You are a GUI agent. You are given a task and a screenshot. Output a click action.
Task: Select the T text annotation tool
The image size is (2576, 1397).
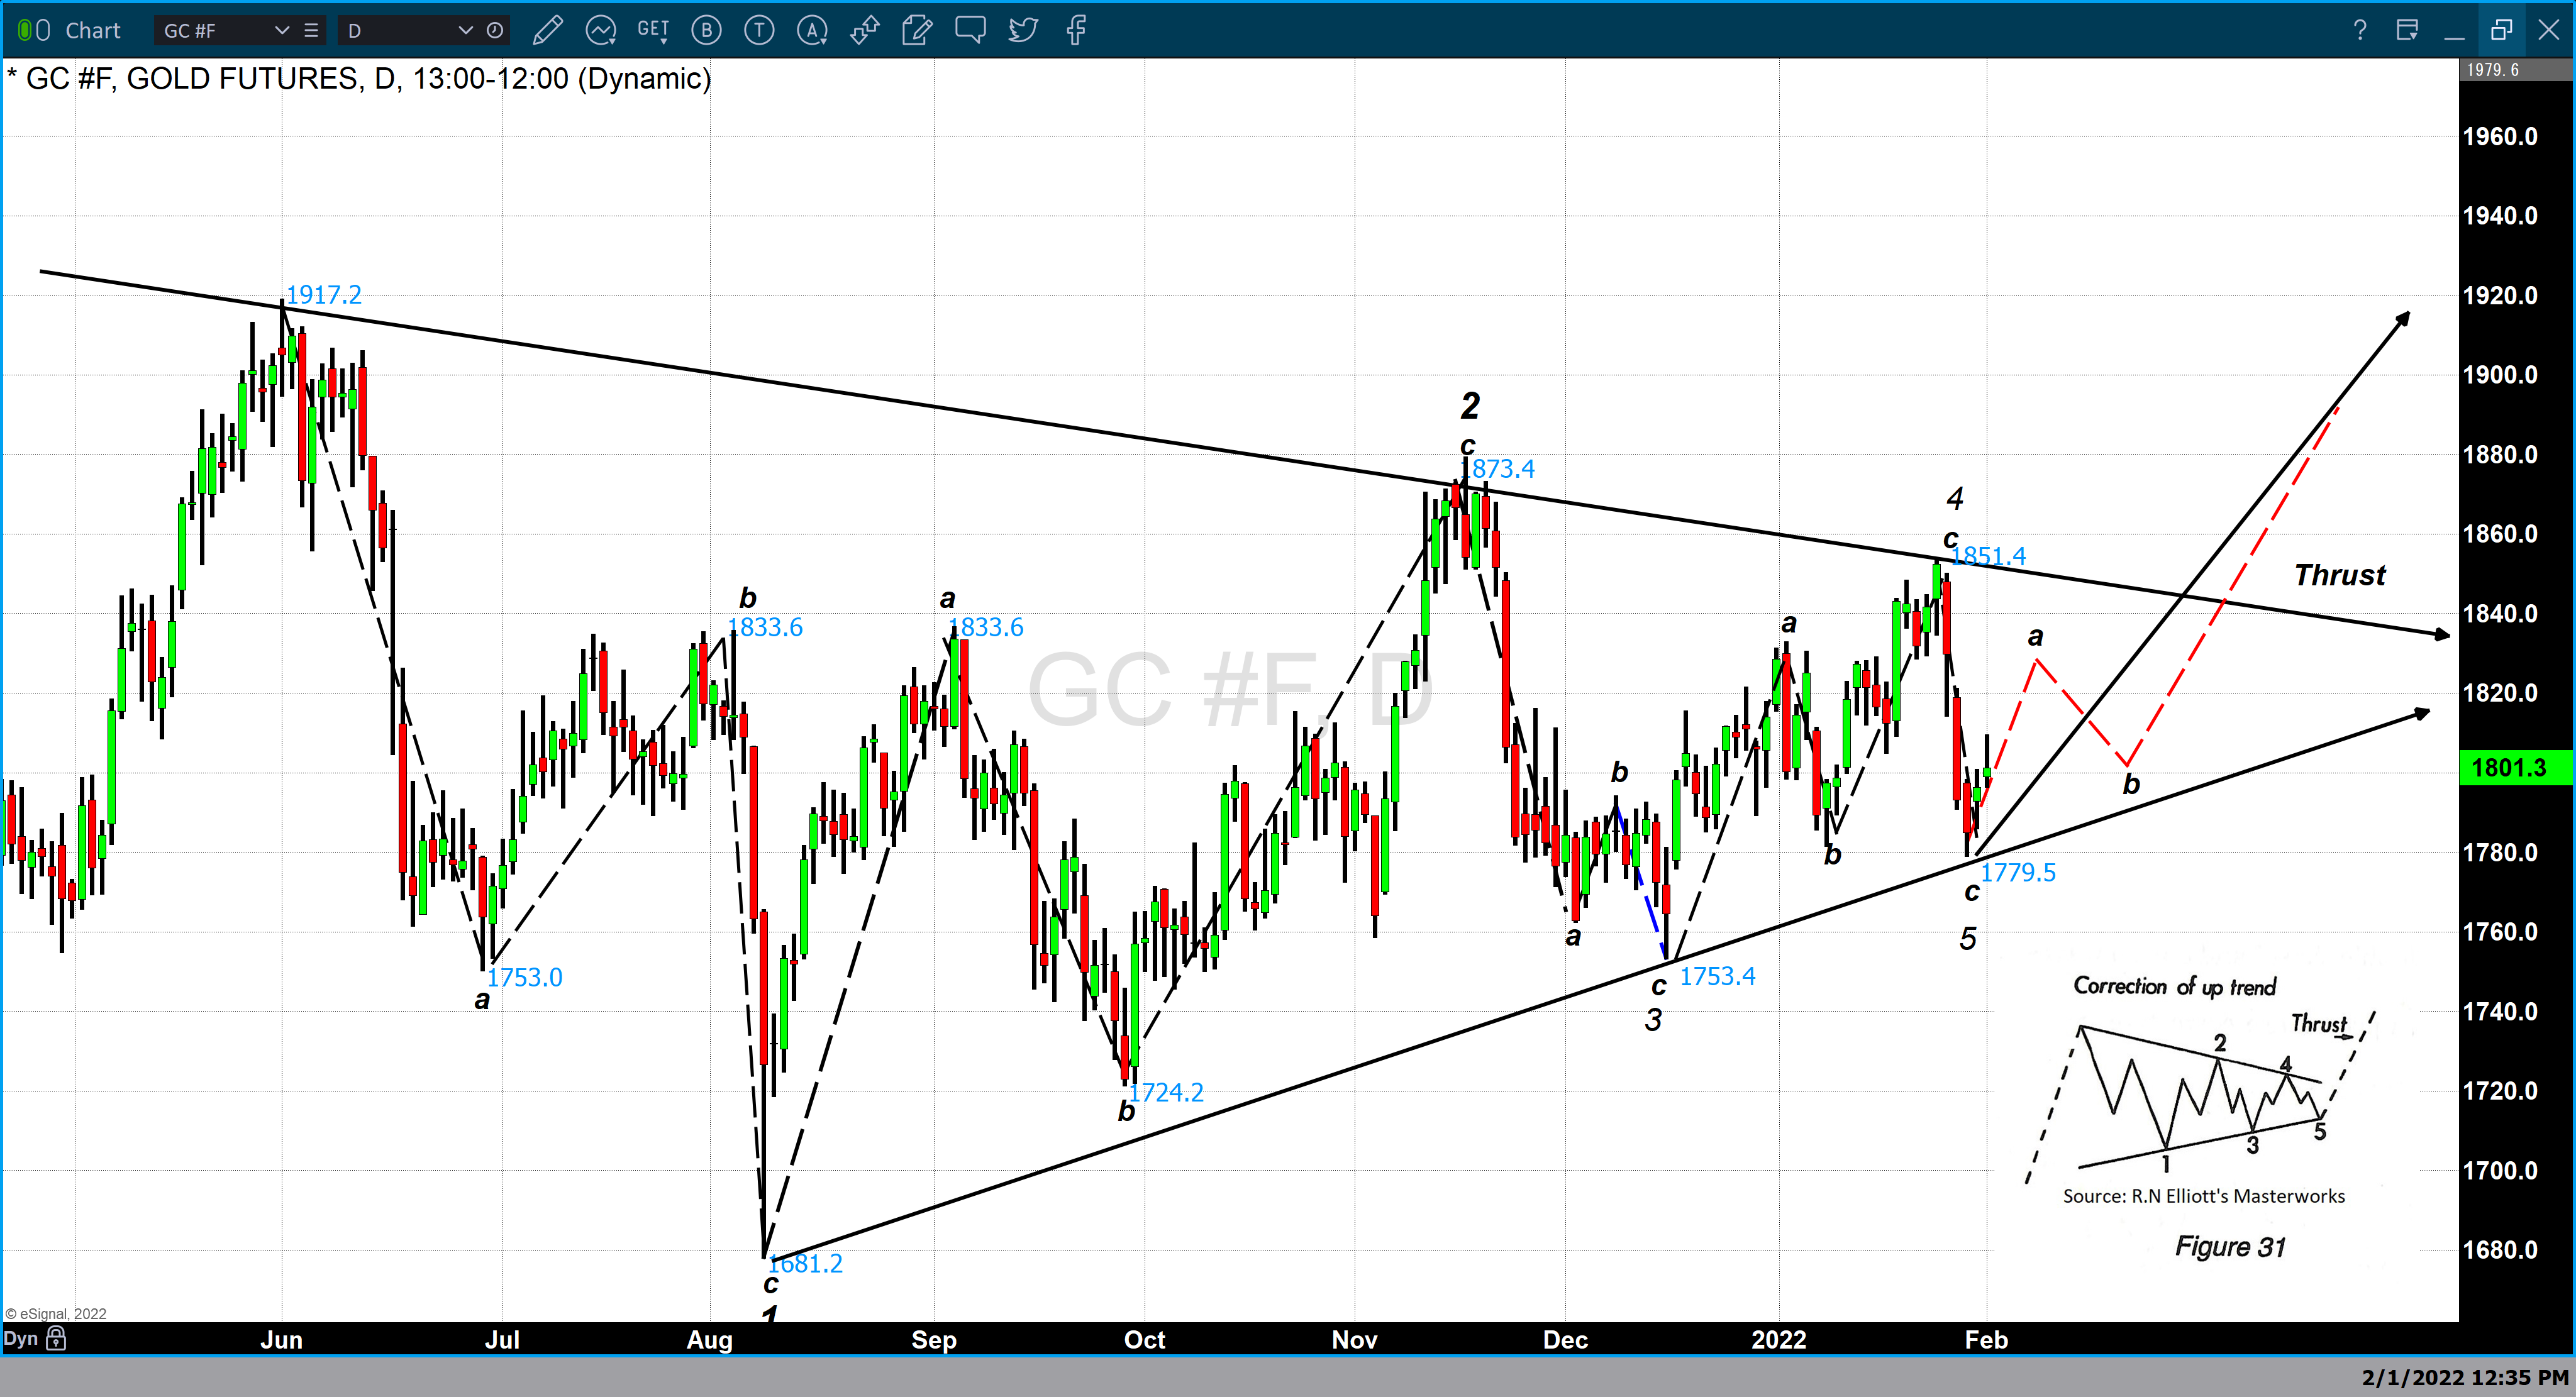[x=759, y=30]
